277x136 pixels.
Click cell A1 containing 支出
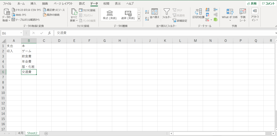(x=14, y=46)
